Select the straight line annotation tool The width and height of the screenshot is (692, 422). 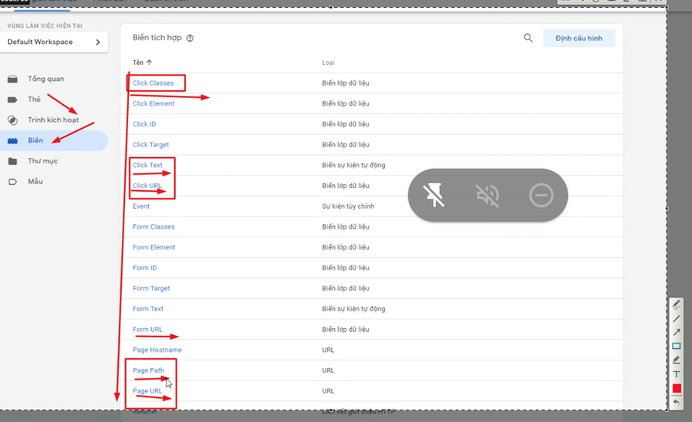(676, 318)
